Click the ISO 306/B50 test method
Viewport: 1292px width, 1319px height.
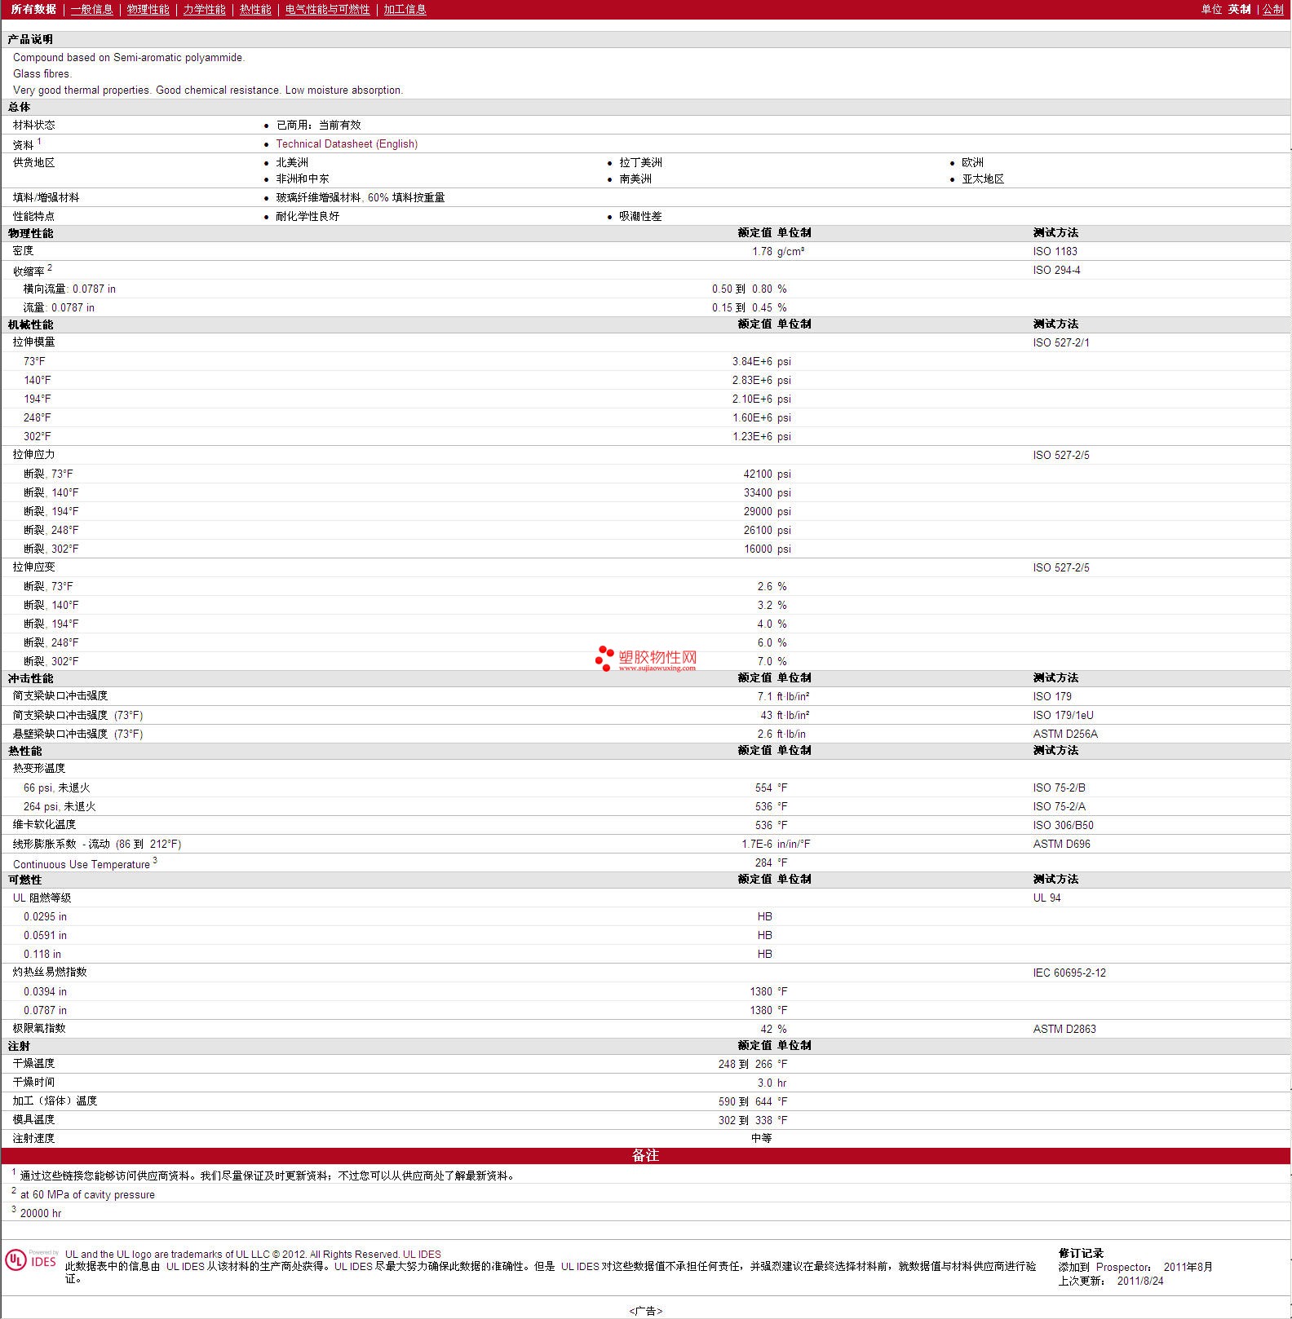point(1063,825)
